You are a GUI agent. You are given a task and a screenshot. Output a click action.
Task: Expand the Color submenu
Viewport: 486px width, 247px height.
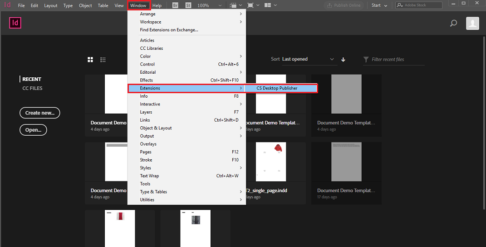(x=187, y=56)
